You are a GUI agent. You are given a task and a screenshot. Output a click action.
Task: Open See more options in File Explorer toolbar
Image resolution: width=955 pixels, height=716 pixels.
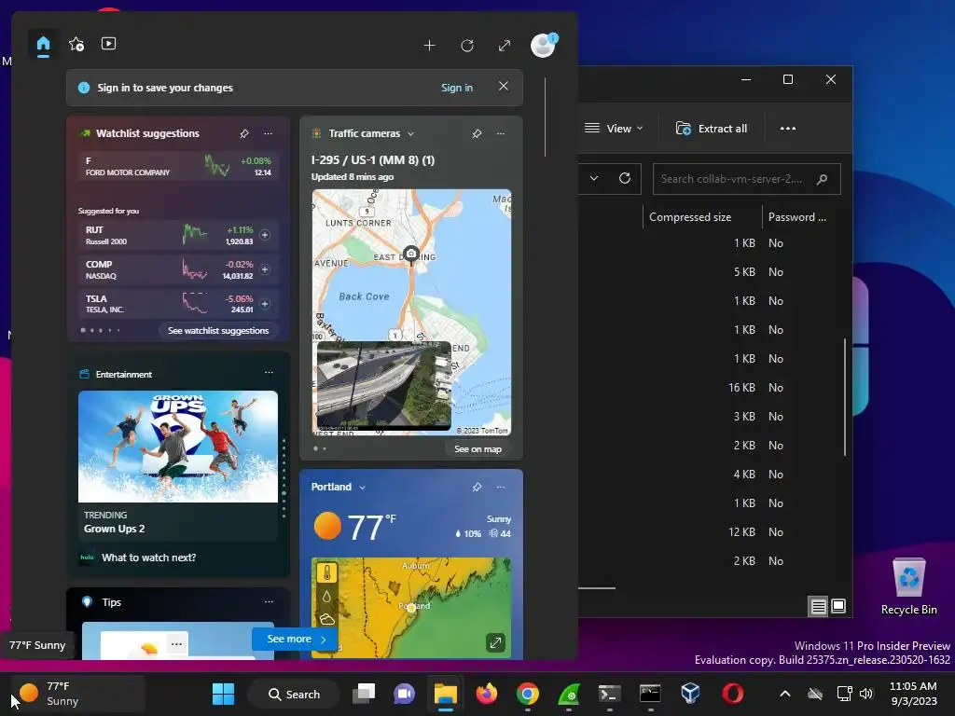tap(788, 129)
